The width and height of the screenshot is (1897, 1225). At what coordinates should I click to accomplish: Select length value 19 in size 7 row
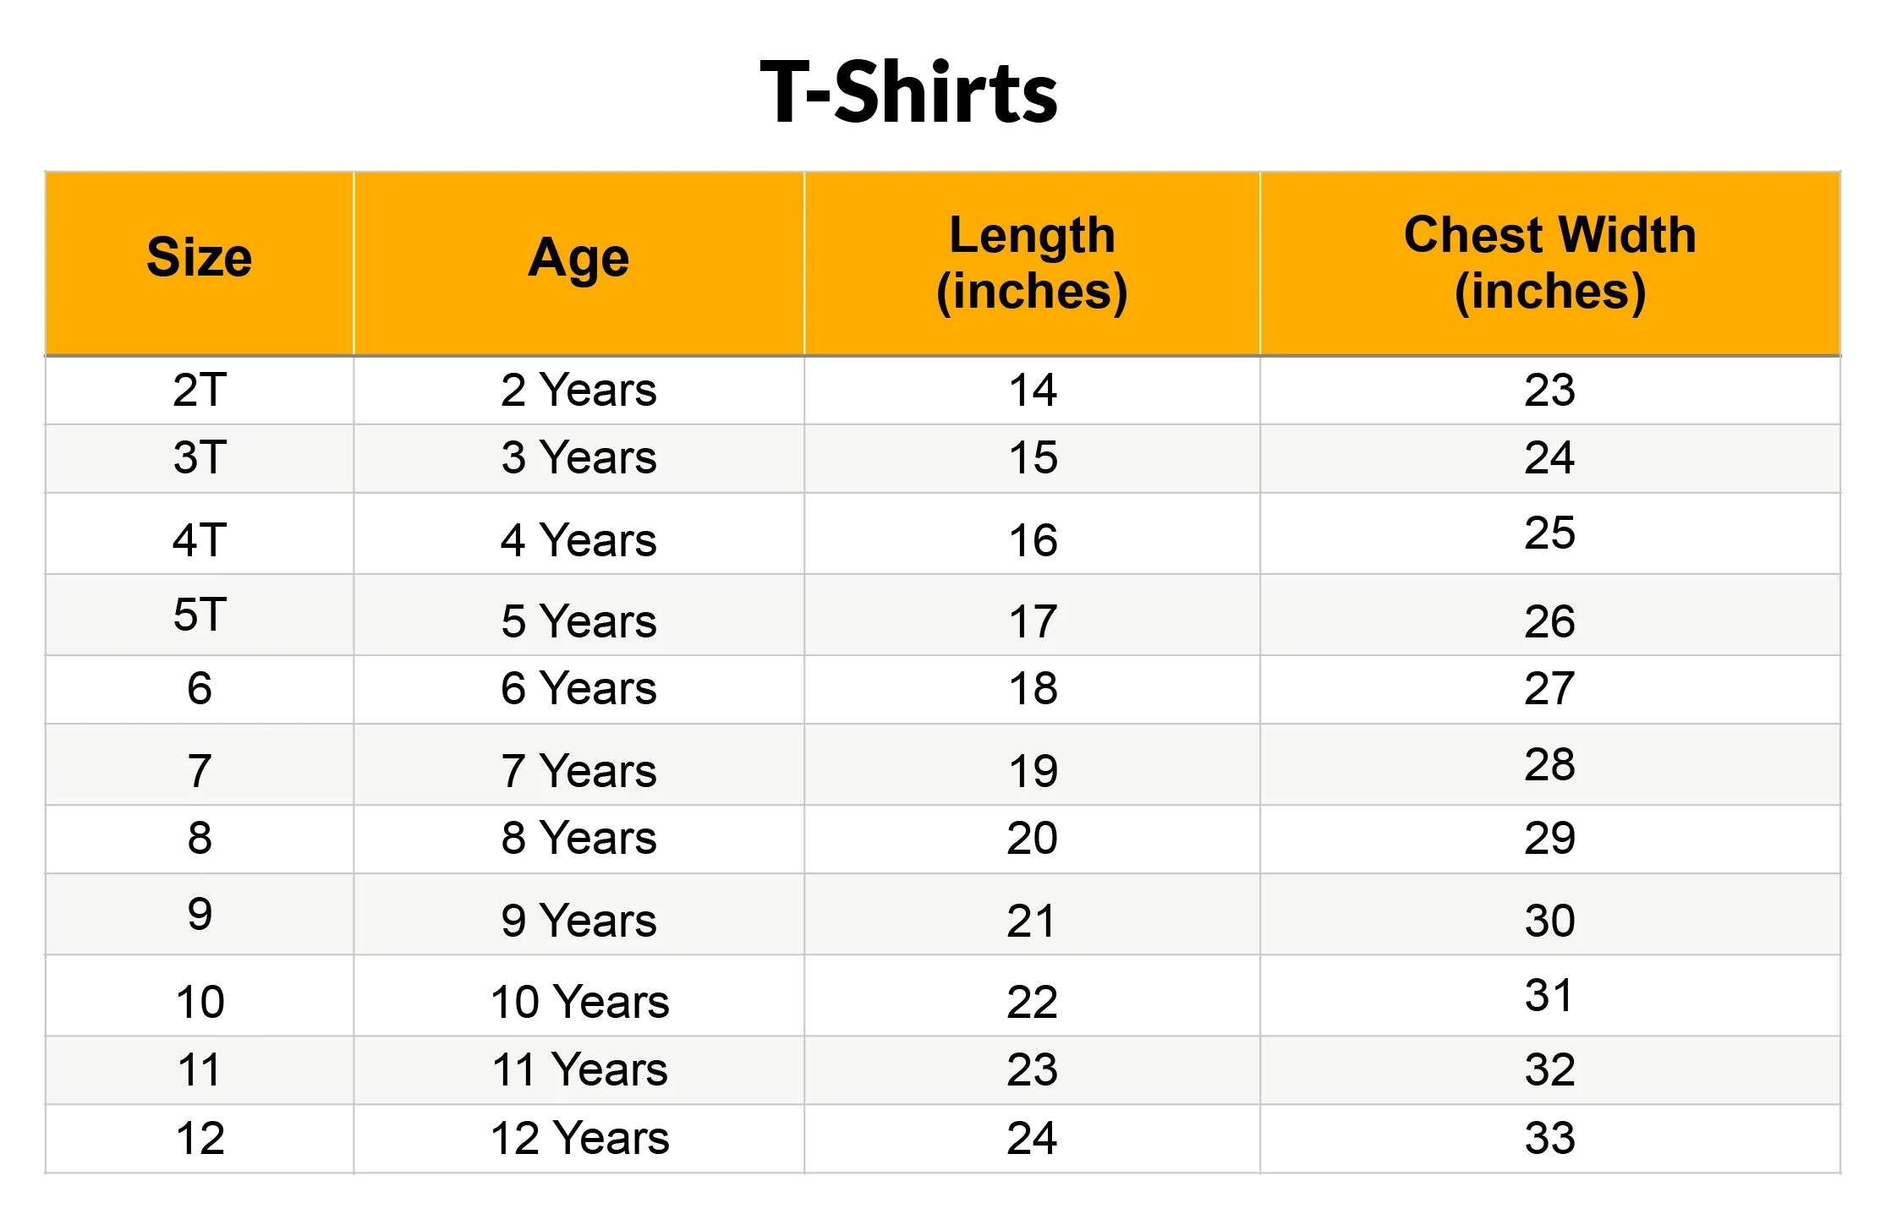(x=1032, y=765)
